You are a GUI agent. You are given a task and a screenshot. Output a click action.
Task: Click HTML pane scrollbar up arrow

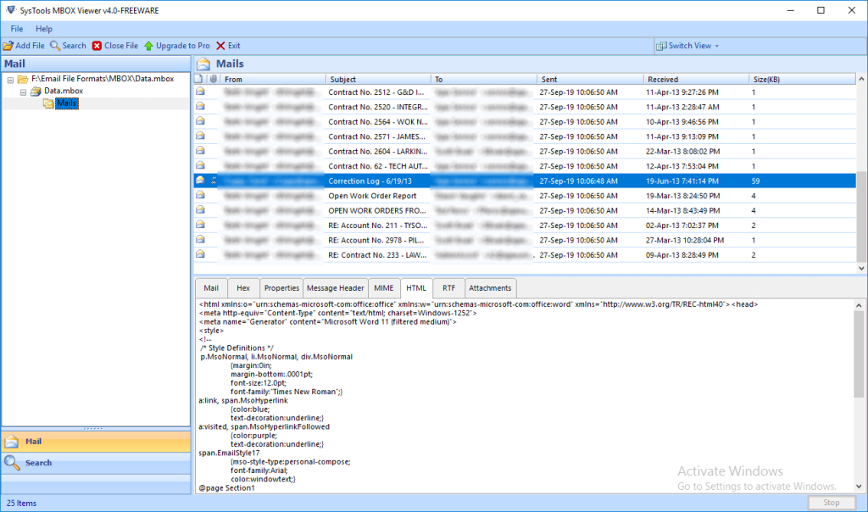(x=859, y=305)
